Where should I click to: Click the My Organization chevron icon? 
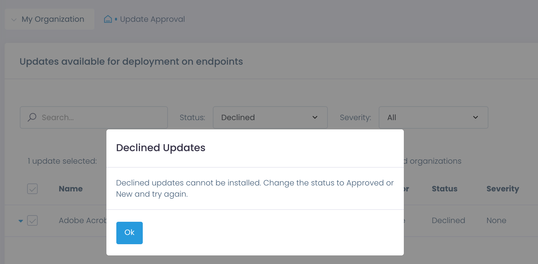click(13, 20)
